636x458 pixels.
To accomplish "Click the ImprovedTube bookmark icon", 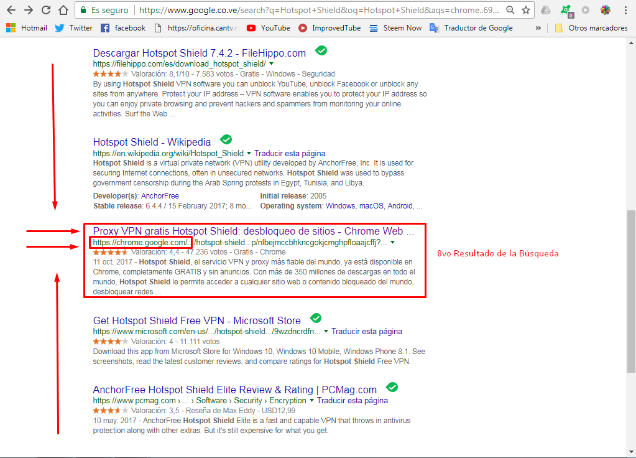I will click(303, 28).
